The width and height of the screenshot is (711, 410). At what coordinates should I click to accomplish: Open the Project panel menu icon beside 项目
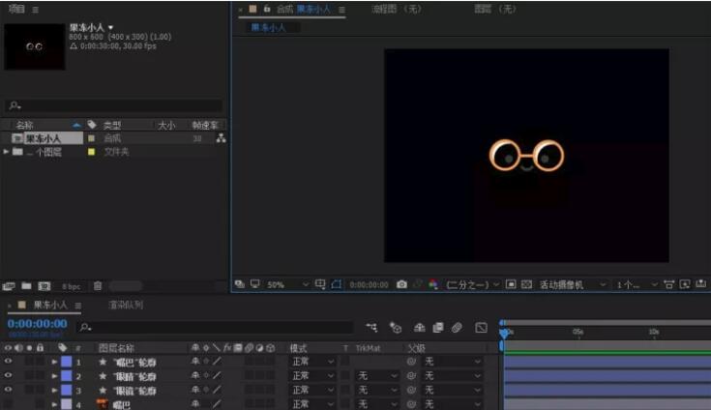(x=36, y=9)
